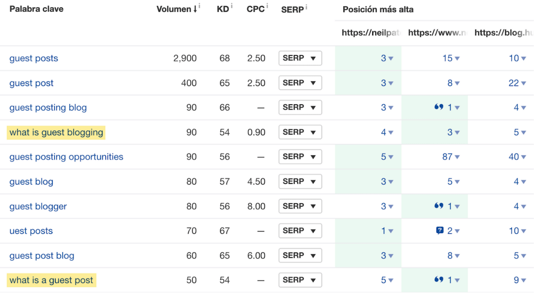Expand position 15 arrow in guest posts row
The width and height of the screenshot is (536, 294).
pyautogui.click(x=457, y=59)
